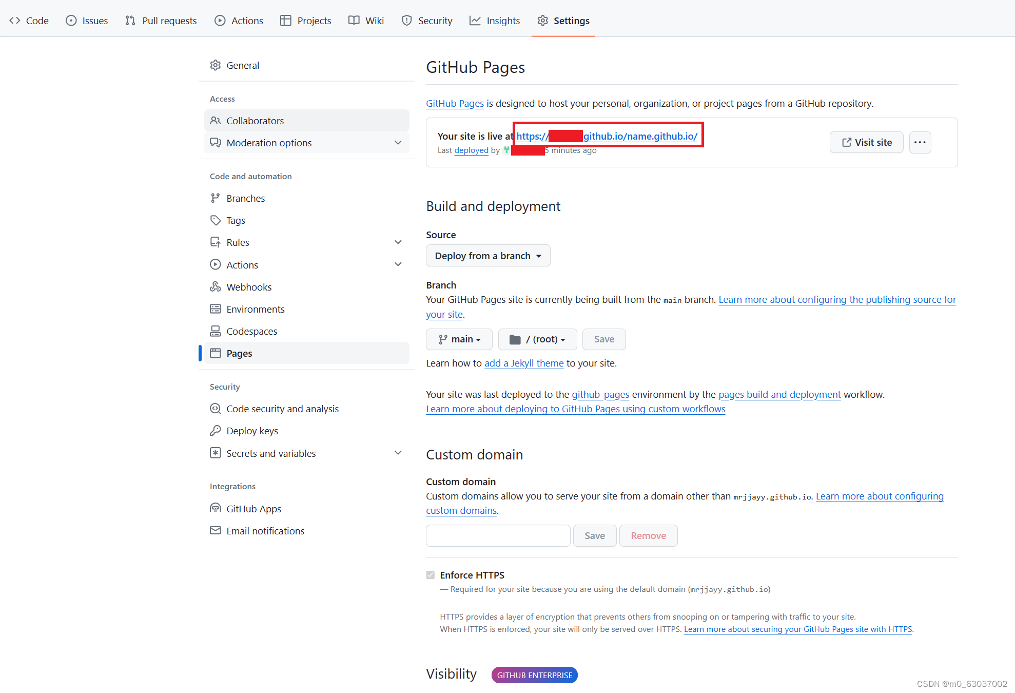
Task: Click the Deploy keys key icon
Action: coord(216,431)
